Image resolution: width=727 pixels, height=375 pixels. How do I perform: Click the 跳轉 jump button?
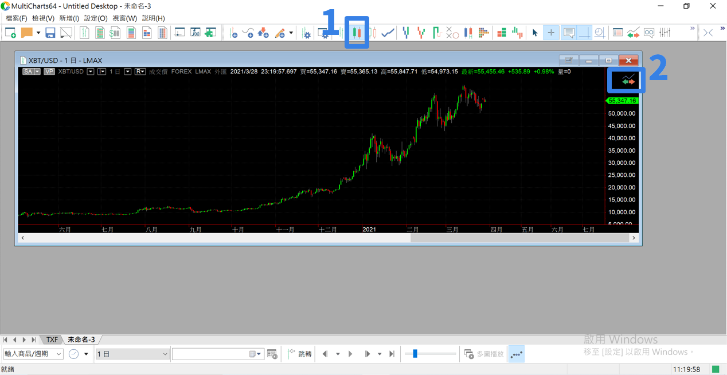pyautogui.click(x=300, y=354)
